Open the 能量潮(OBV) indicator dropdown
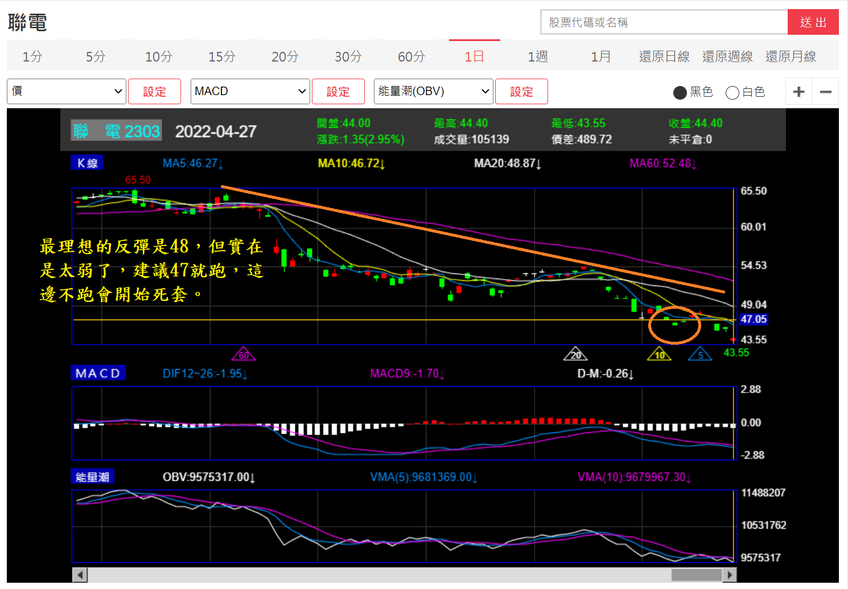Viewport: 848px width, 589px height. tap(433, 91)
